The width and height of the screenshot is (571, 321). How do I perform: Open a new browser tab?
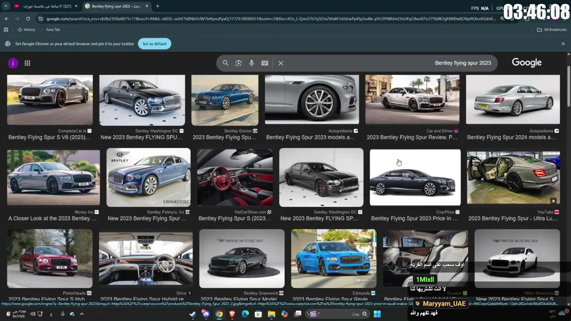157,6
